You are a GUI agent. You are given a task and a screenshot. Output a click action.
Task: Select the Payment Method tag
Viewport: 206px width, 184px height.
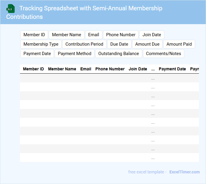coord(75,54)
